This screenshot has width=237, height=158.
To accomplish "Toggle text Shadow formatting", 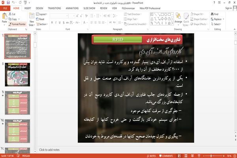I will (x=64, y=23).
